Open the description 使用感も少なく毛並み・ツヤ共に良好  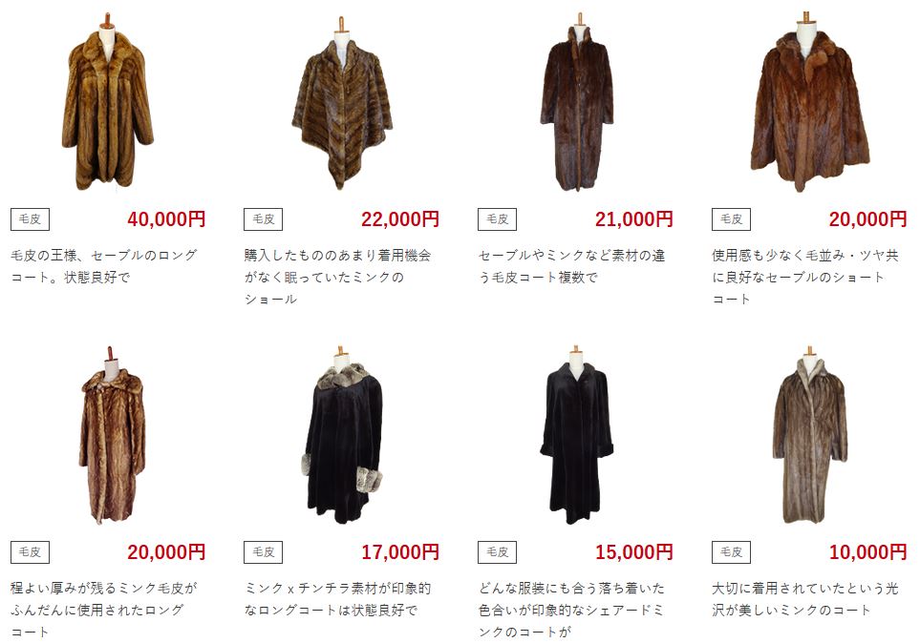(x=805, y=278)
